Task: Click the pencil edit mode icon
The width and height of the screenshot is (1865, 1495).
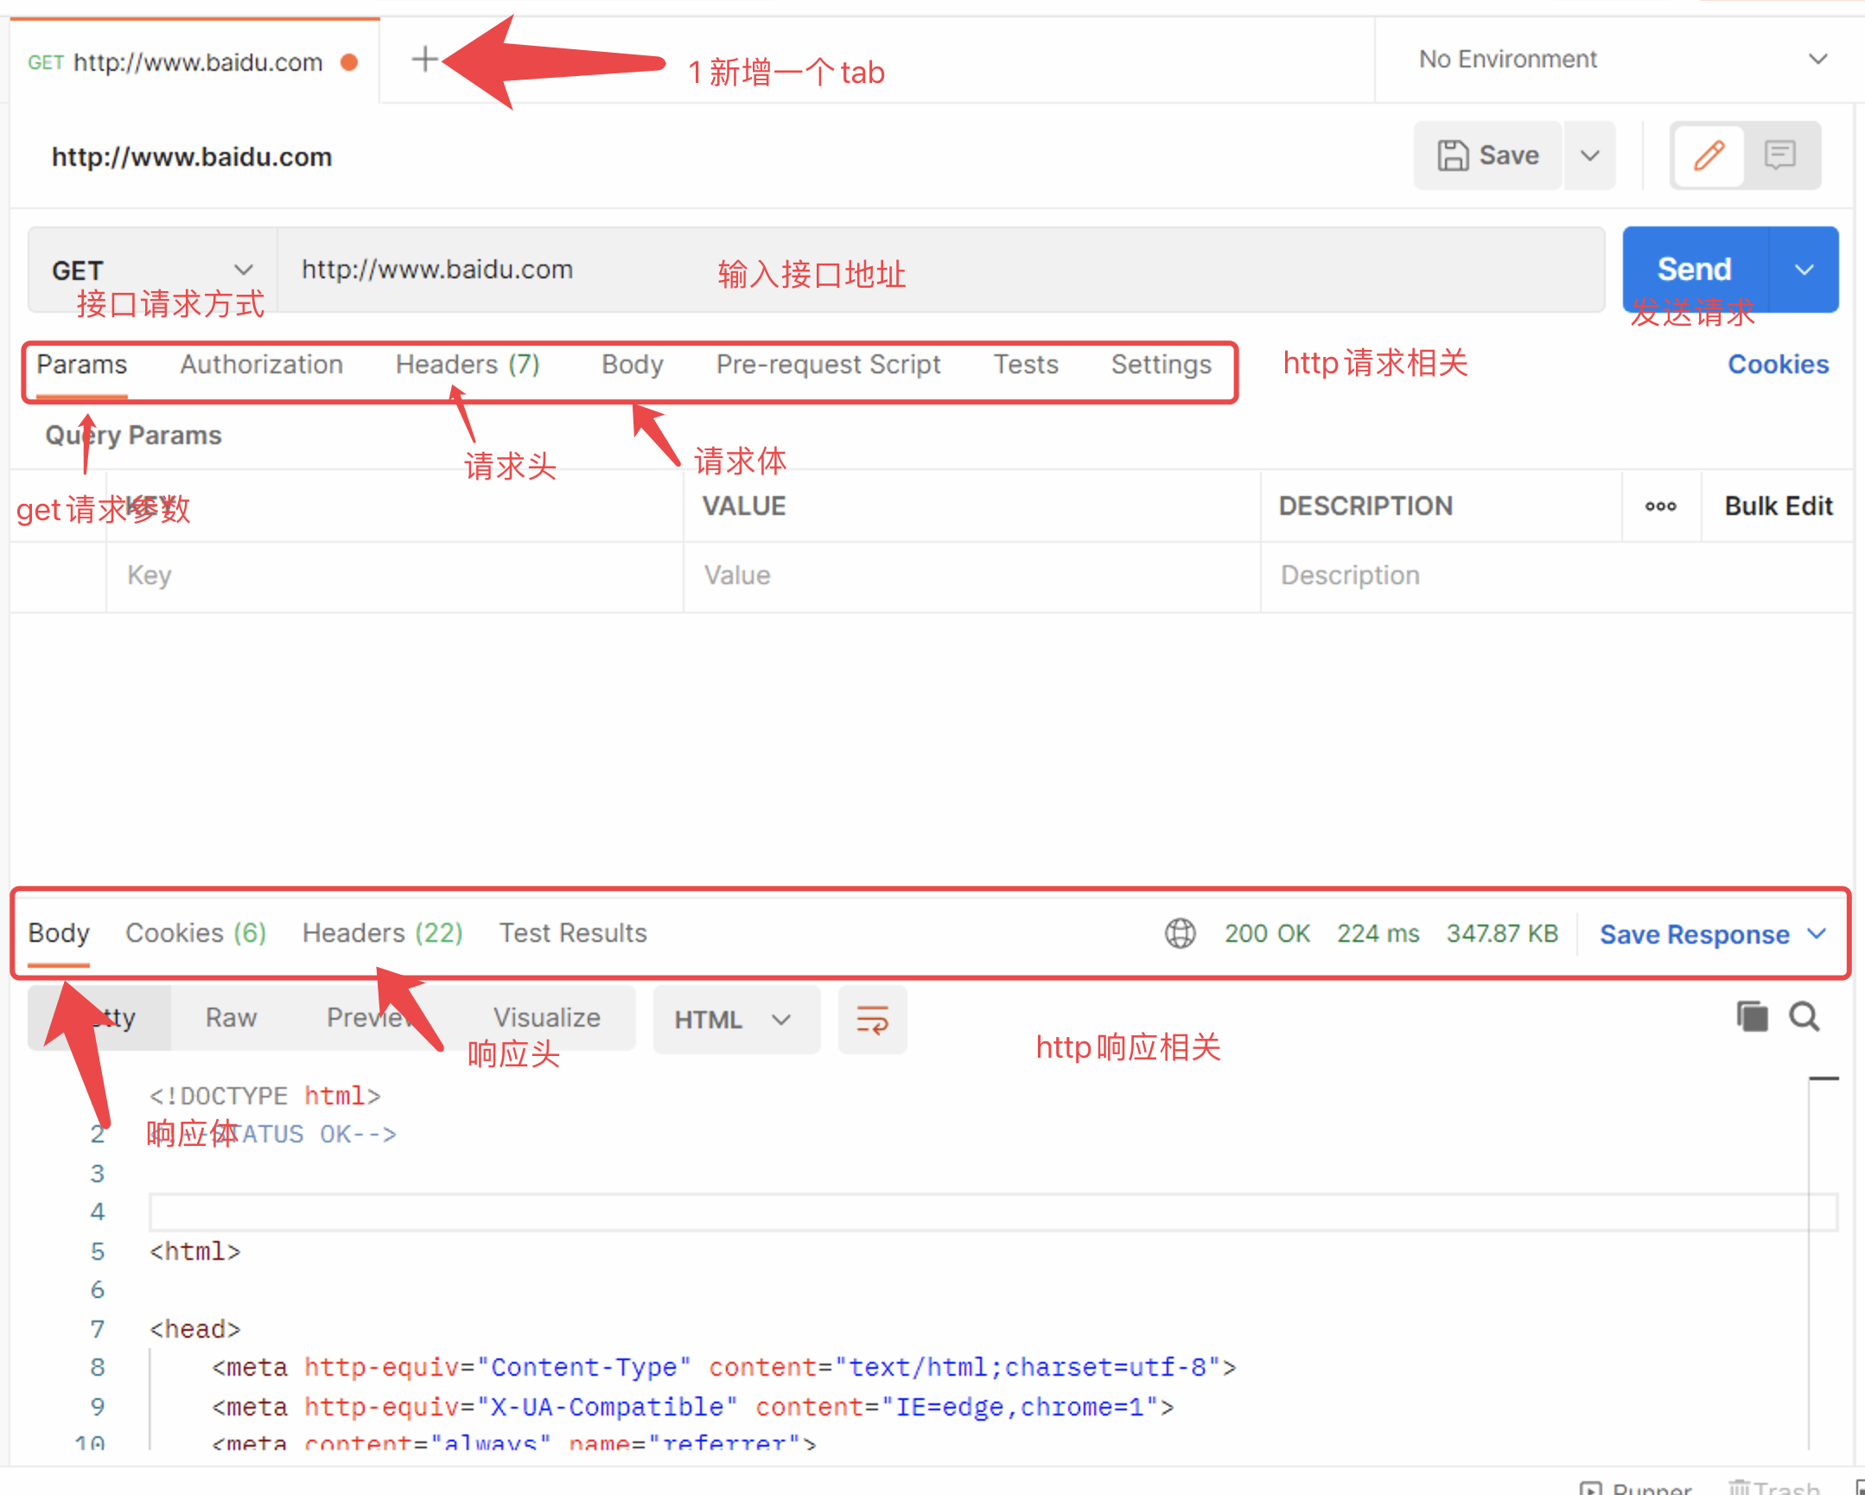Action: [x=1709, y=156]
